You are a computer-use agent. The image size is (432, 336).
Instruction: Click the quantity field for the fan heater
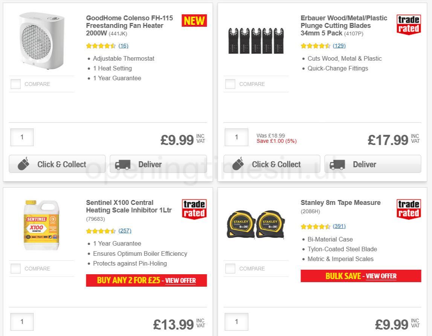click(x=22, y=137)
